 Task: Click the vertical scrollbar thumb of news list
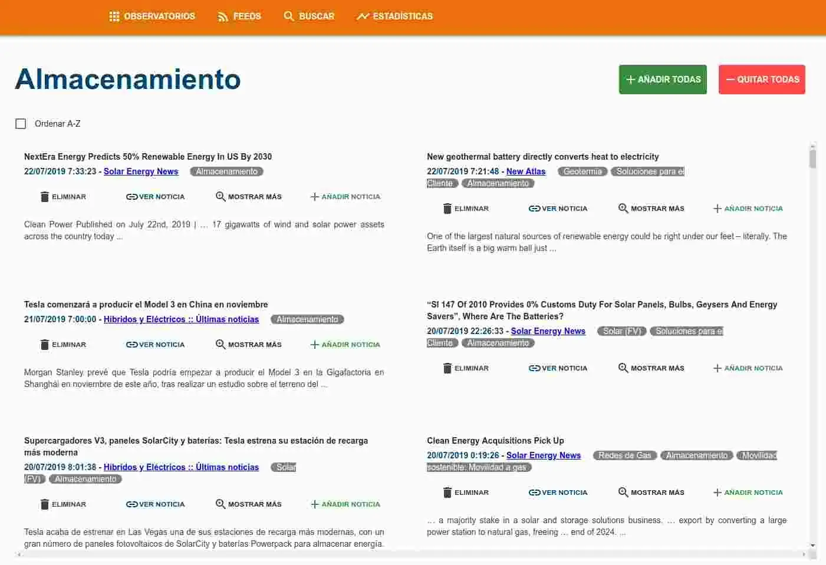[812, 159]
